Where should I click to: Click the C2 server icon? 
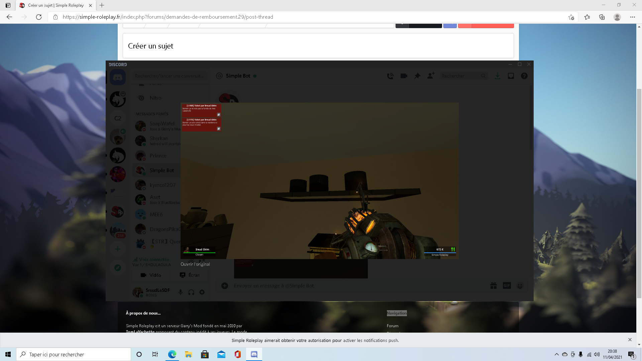[x=118, y=118]
